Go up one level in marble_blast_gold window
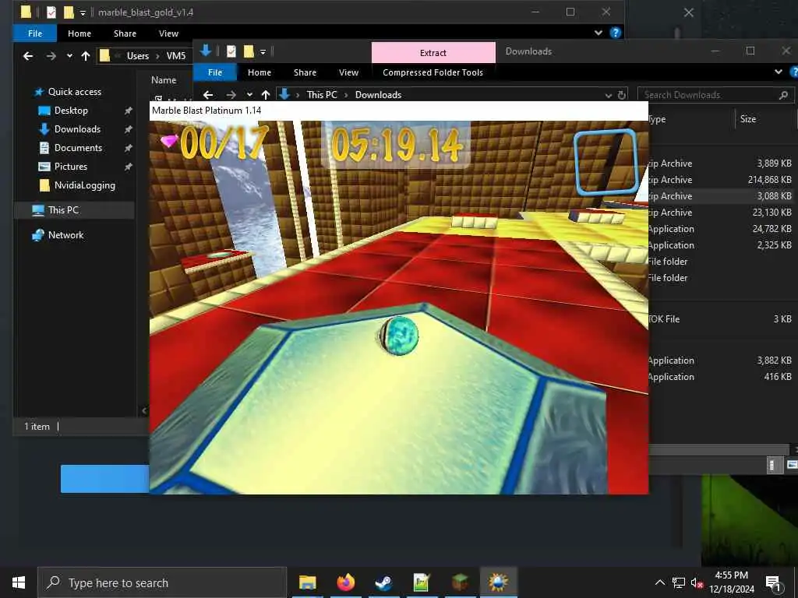This screenshot has width=798, height=598. (86, 56)
